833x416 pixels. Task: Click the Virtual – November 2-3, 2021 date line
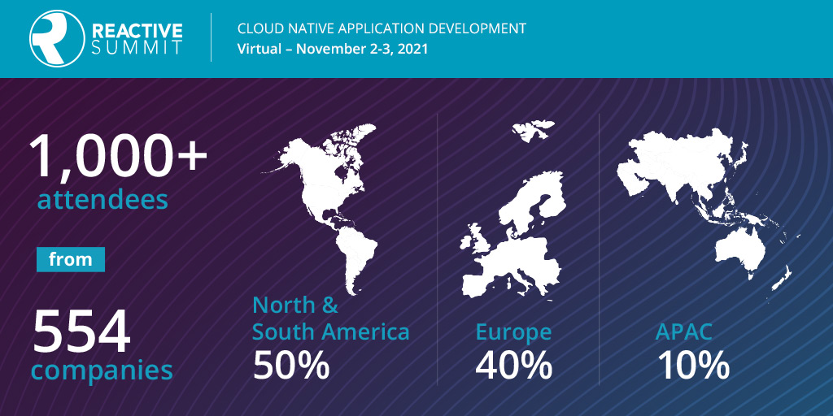click(333, 50)
